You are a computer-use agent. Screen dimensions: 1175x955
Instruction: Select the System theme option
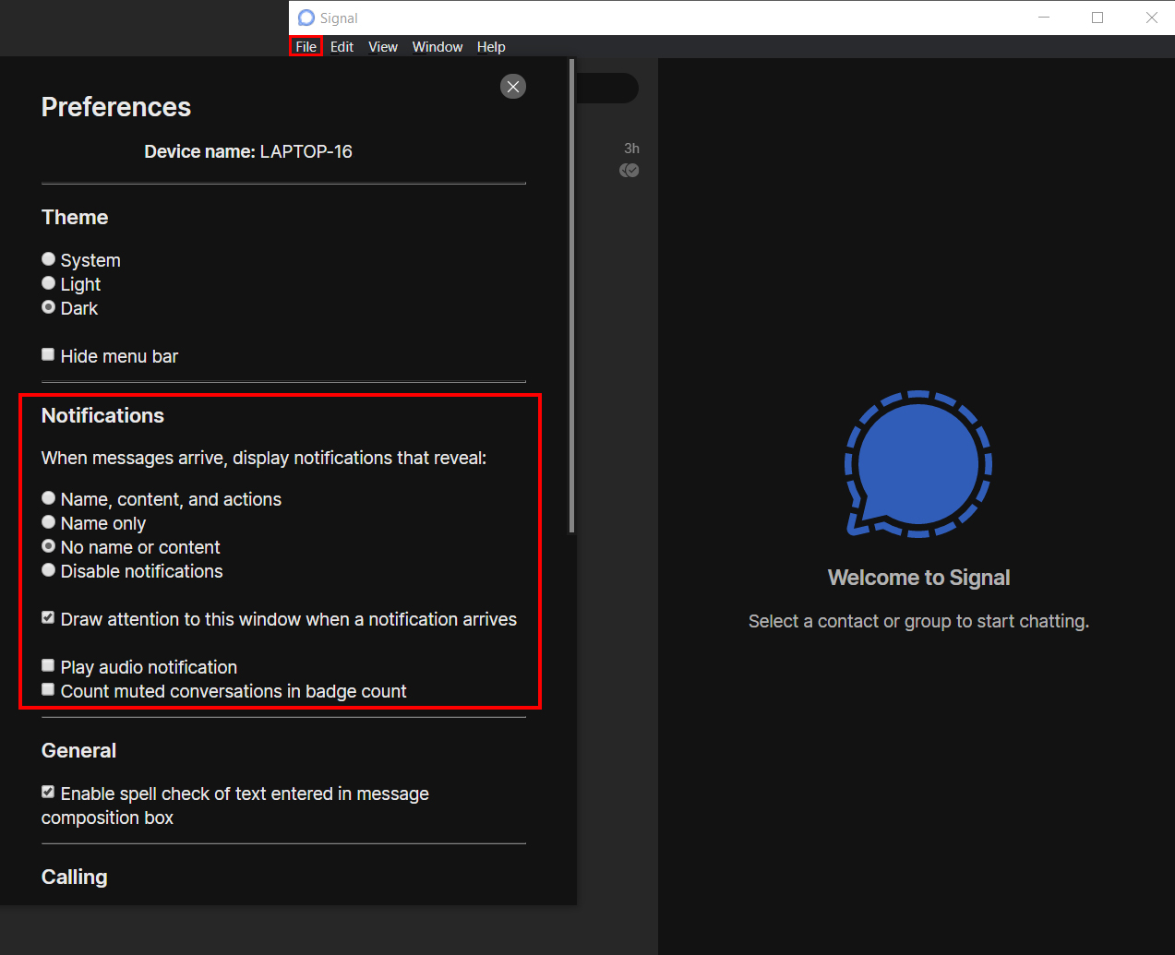click(x=48, y=259)
